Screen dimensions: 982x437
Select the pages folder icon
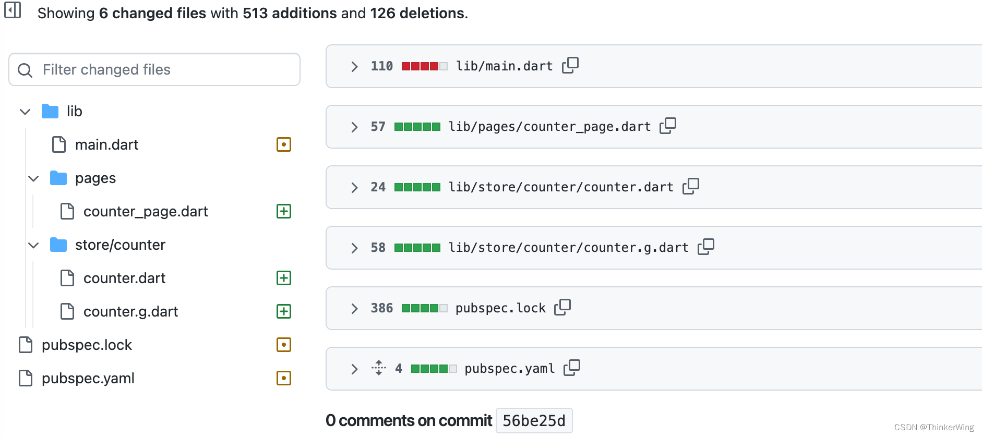click(58, 178)
